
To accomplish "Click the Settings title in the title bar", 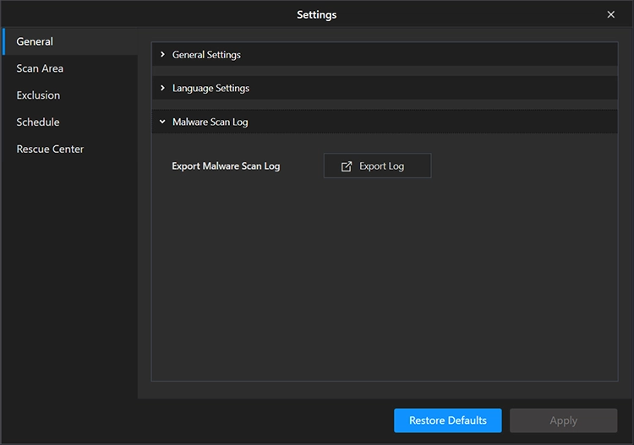I will [316, 14].
